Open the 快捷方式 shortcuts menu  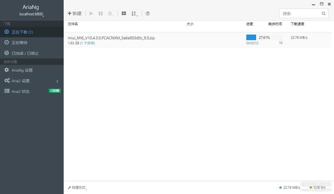pos(77,188)
